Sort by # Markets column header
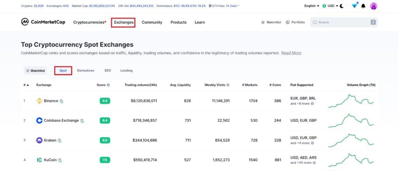This screenshot has width=398, height=171. click(x=250, y=85)
